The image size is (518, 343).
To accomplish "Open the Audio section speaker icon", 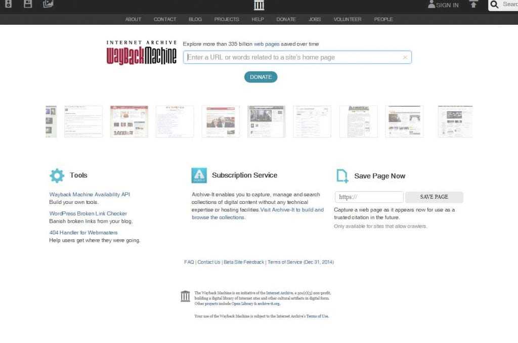I will [x=8, y=4].
